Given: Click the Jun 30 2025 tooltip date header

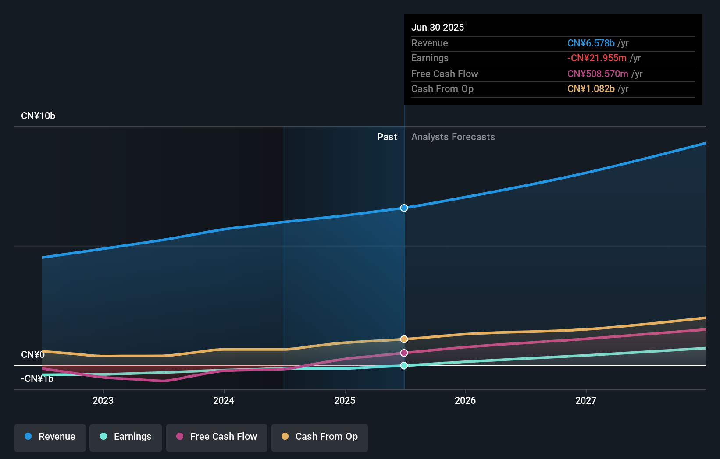Looking at the screenshot, I should [x=438, y=28].
